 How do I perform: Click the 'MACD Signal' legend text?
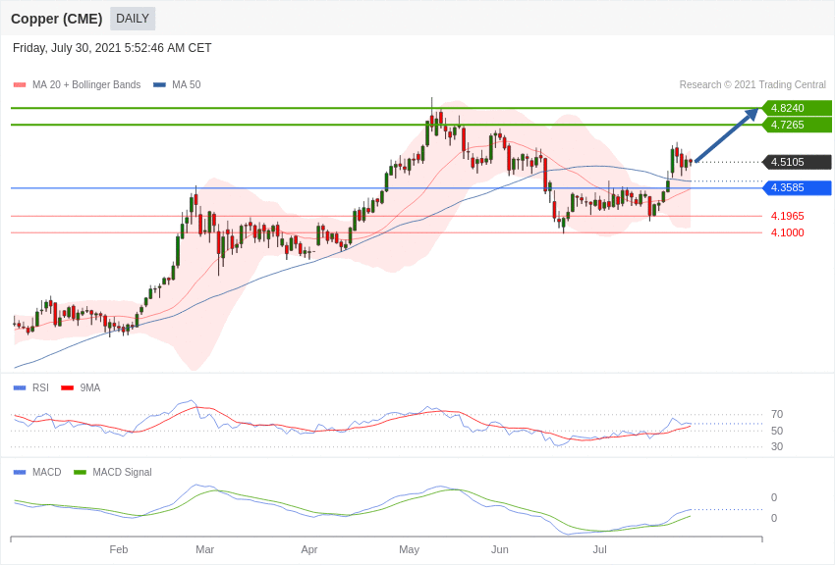122,472
